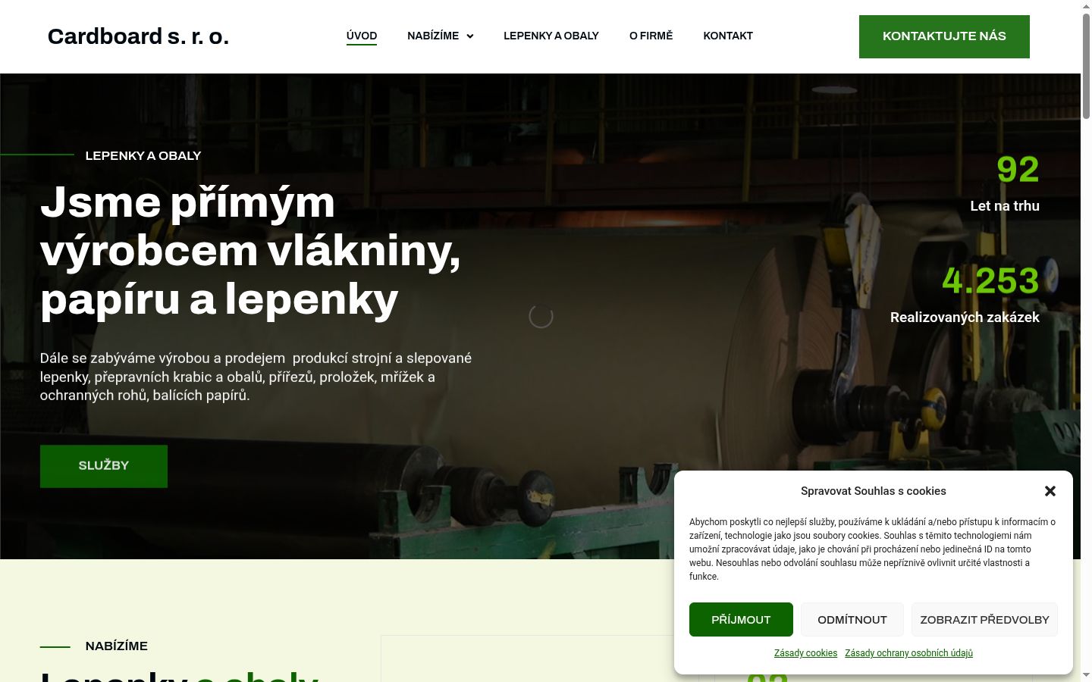The height and width of the screenshot is (682, 1092).
Task: Show cookie preferences with Zobrazit předvolby
Action: click(984, 620)
